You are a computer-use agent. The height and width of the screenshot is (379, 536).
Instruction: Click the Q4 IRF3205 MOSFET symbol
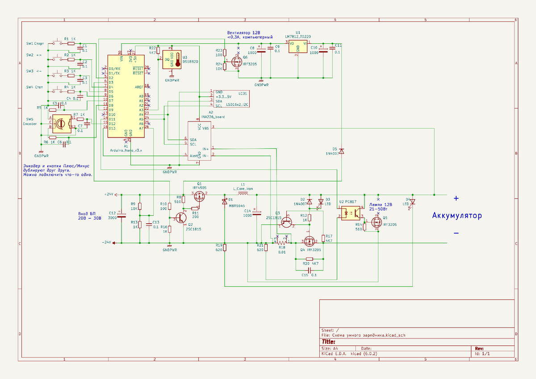click(309, 241)
